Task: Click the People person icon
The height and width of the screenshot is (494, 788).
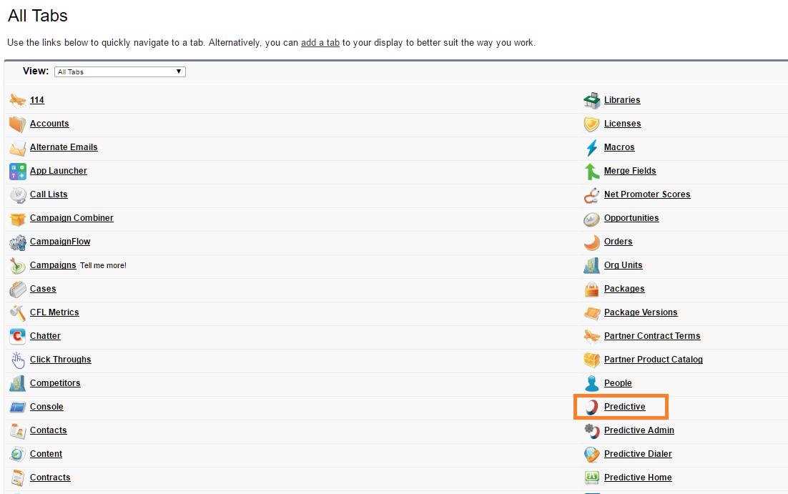Action: pyautogui.click(x=591, y=383)
